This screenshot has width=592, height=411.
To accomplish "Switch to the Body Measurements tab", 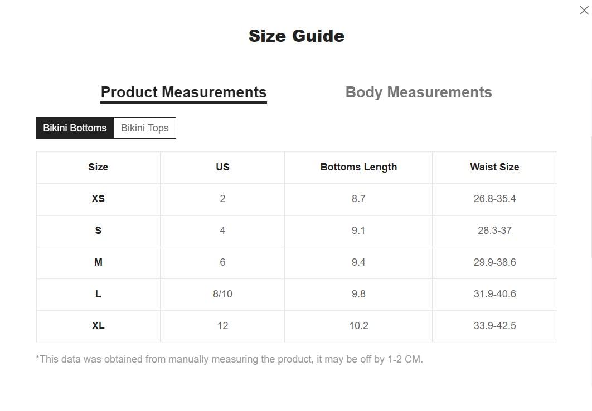I will point(419,92).
